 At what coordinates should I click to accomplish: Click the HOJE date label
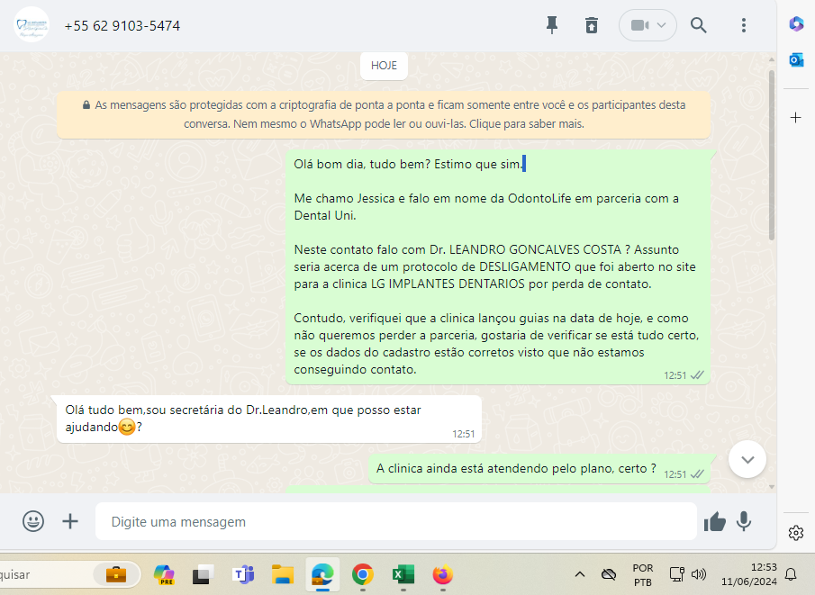(384, 66)
